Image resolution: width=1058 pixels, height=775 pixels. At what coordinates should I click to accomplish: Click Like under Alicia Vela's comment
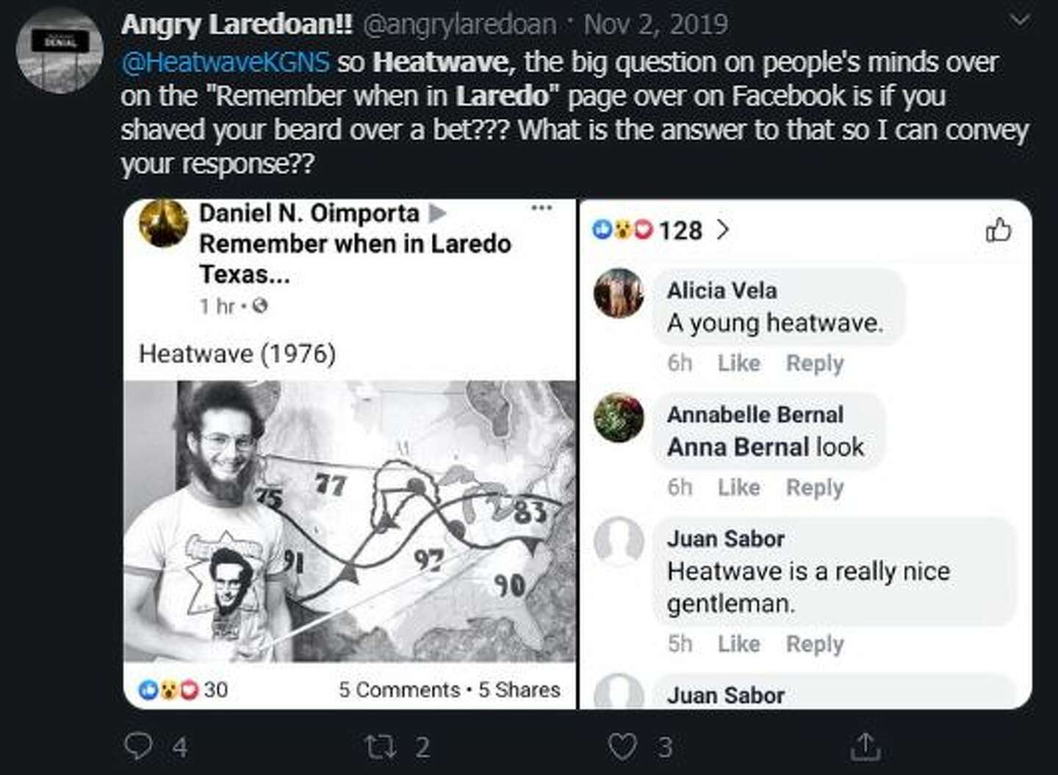click(738, 363)
